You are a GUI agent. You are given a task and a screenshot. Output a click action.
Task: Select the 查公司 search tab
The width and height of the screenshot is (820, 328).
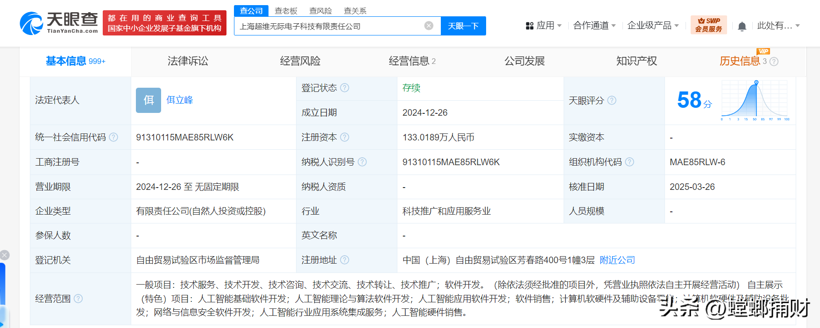pos(251,11)
